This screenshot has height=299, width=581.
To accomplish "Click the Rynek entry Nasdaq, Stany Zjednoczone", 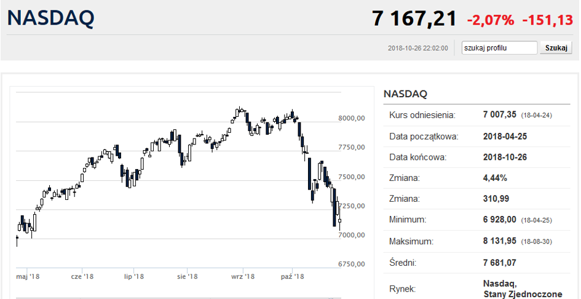I will (523, 289).
